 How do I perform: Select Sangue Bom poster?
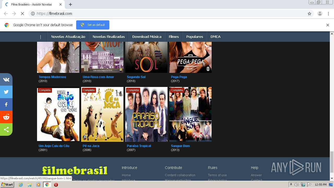coord(190,114)
